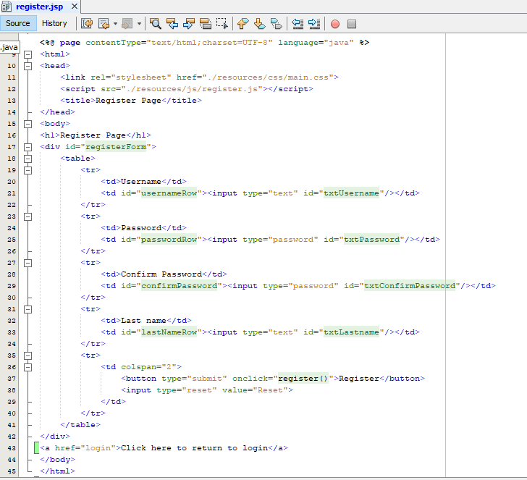Collapse the <tr> fold at line 19
The height and width of the screenshot is (480, 527).
[x=28, y=170]
